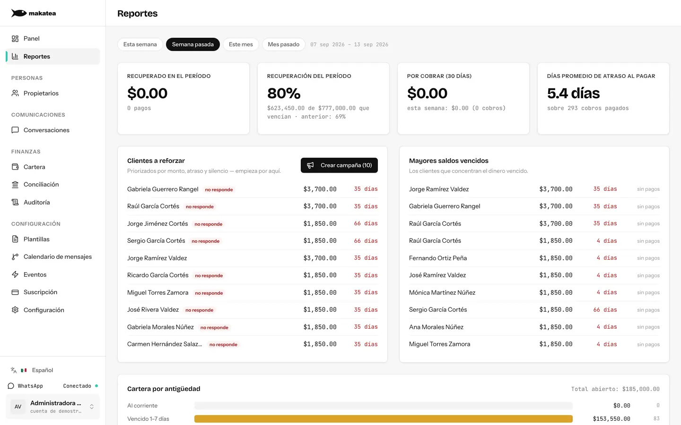Open Carmen Hernández Salaz... client row
681x425 pixels.
pyautogui.click(x=253, y=344)
